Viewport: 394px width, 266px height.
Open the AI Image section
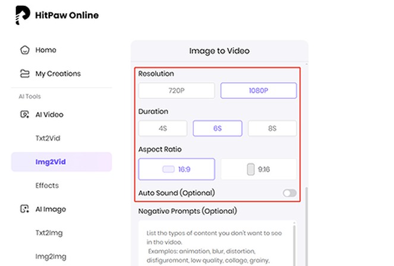tap(51, 209)
